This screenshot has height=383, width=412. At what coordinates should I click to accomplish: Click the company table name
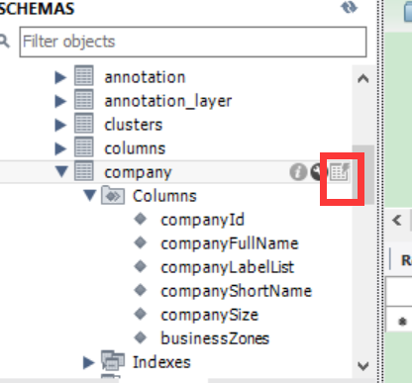(x=138, y=172)
